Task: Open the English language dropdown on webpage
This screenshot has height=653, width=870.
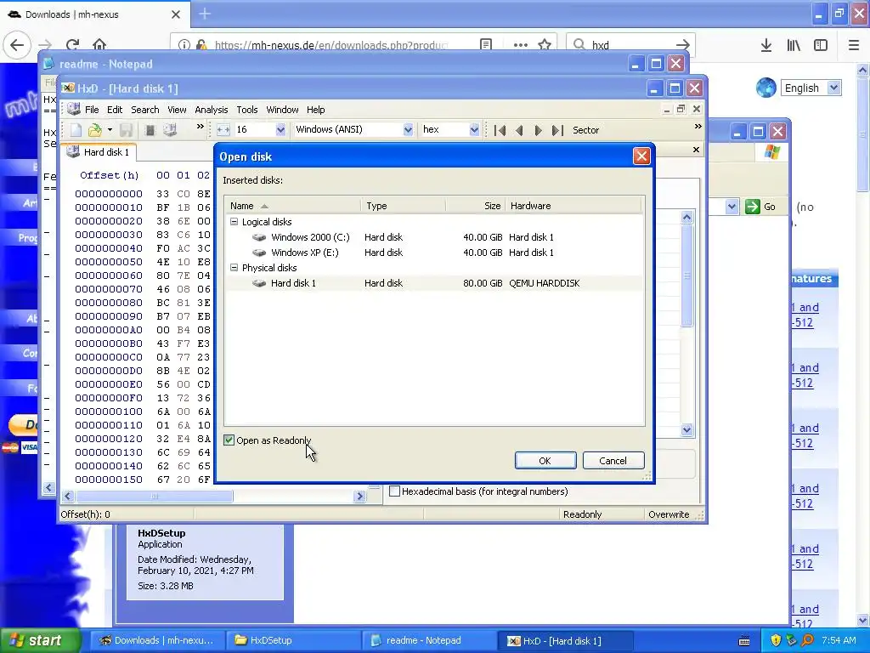Action: tap(811, 88)
